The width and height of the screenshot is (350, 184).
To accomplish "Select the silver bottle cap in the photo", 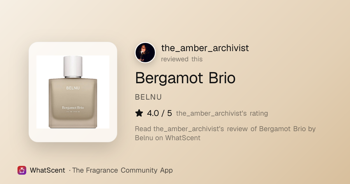I will click(x=73, y=67).
